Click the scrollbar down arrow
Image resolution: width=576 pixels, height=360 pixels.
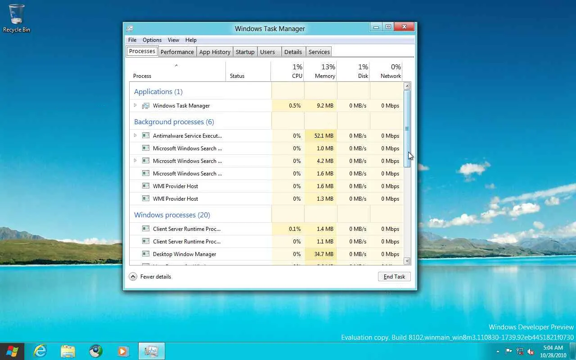click(x=407, y=261)
